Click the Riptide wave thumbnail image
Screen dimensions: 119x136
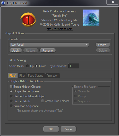pyautogui.click(x=91, y=18)
